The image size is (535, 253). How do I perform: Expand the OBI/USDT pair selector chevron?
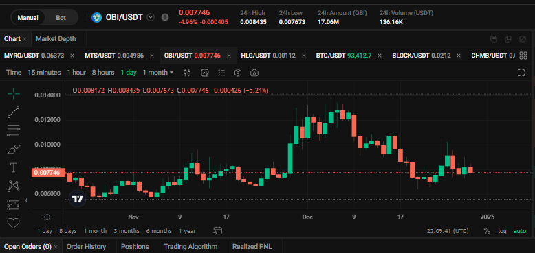151,17
